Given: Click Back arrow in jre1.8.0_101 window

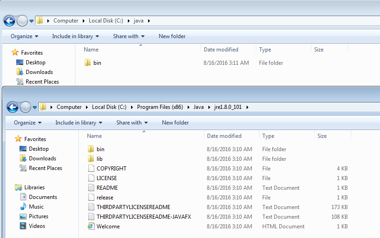Looking at the screenshot, I should [12, 108].
